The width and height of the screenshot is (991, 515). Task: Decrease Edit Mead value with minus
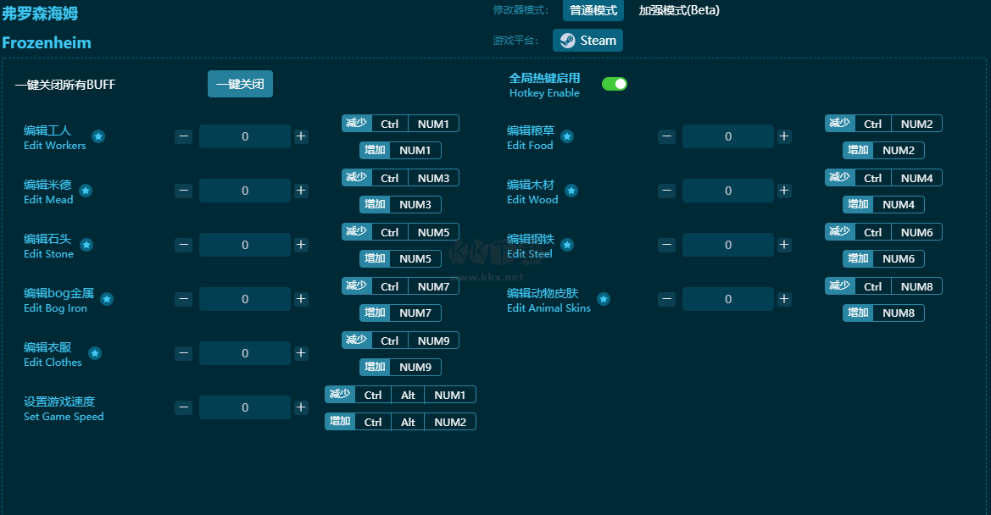tap(183, 191)
